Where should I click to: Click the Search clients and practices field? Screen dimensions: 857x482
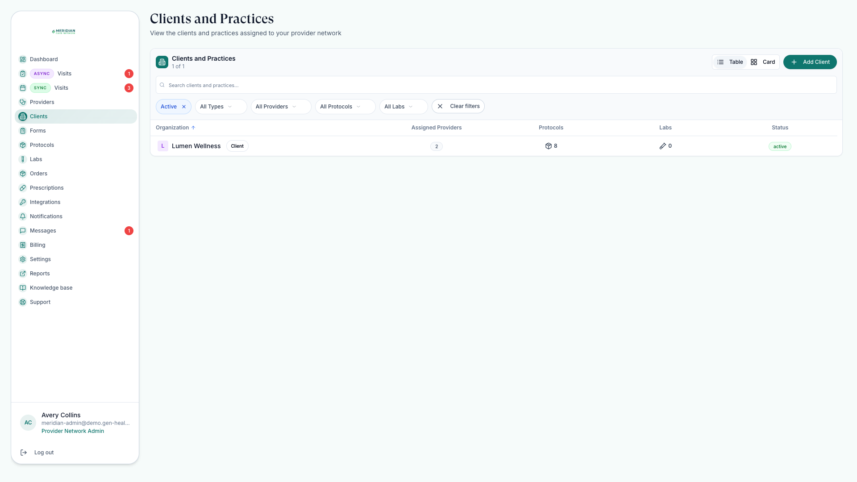tap(496, 85)
